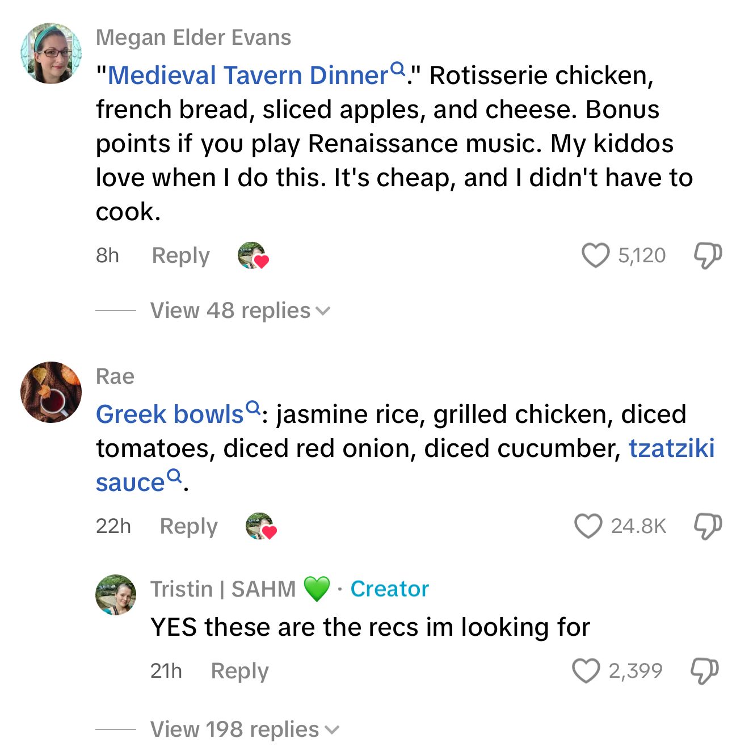Open the tzatziki sauce search link
Image resolution: width=749 pixels, height=751 pixels.
pyautogui.click(x=671, y=448)
